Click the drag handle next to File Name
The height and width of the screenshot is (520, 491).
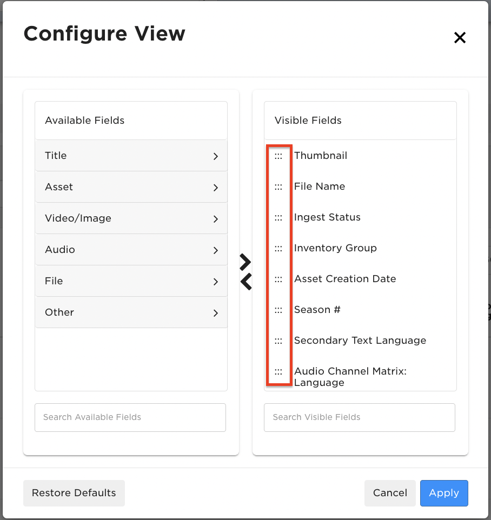tap(278, 187)
